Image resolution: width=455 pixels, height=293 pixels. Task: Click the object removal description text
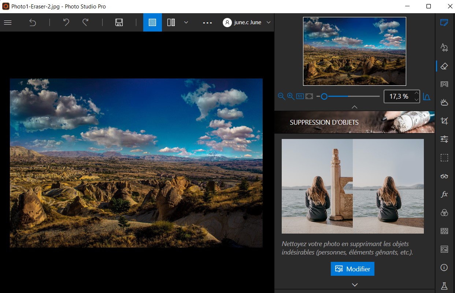347,248
